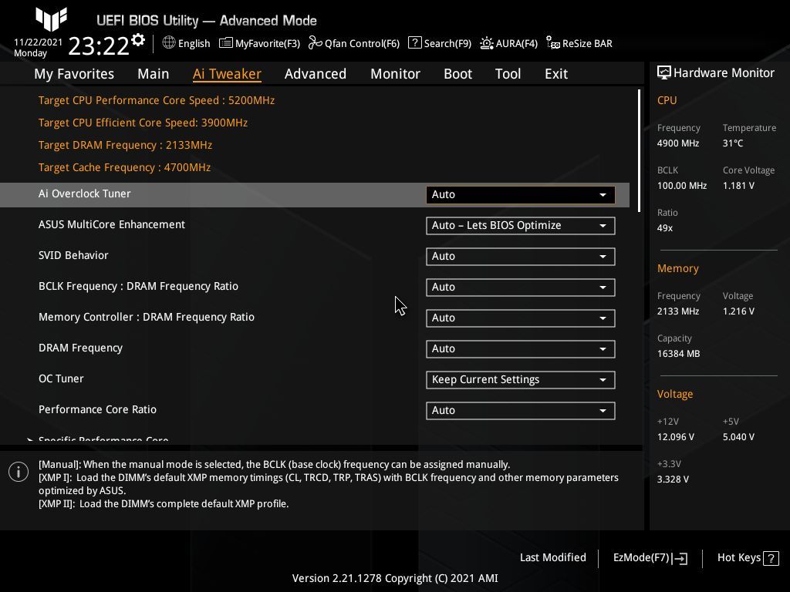The image size is (790, 592).
Task: Click English language button
Action: tap(186, 43)
